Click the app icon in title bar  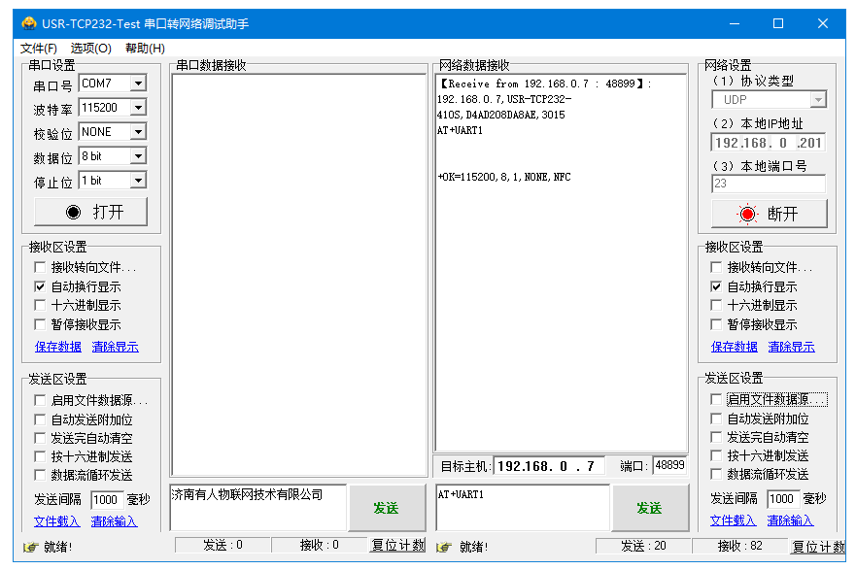[x=29, y=23]
